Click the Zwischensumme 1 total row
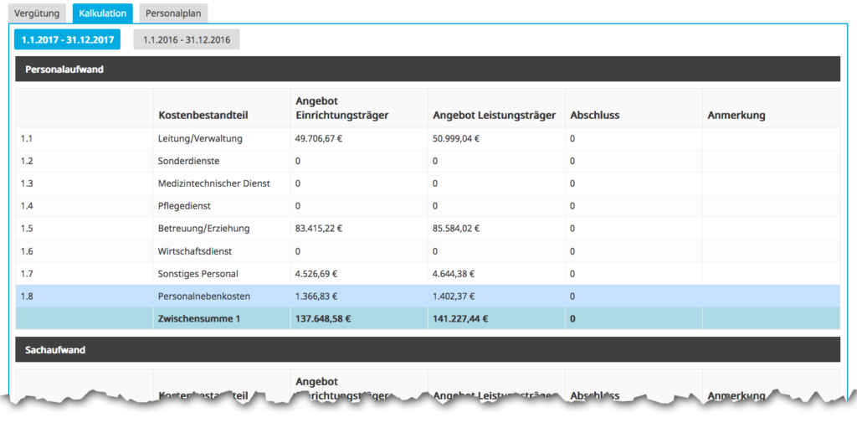The height and width of the screenshot is (433, 857). click(198, 318)
